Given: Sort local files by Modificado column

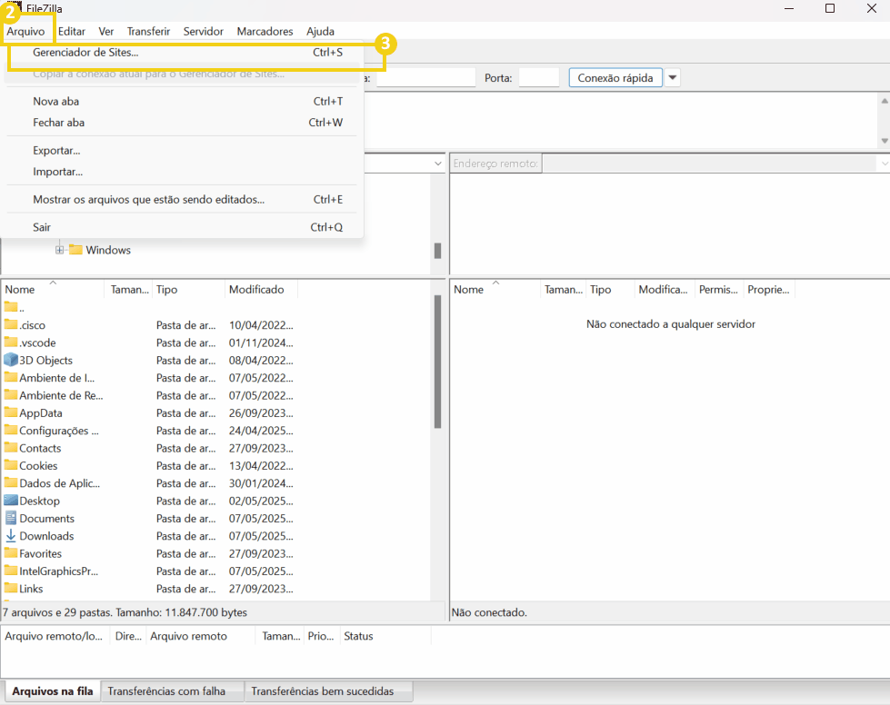Looking at the screenshot, I should click(x=261, y=289).
